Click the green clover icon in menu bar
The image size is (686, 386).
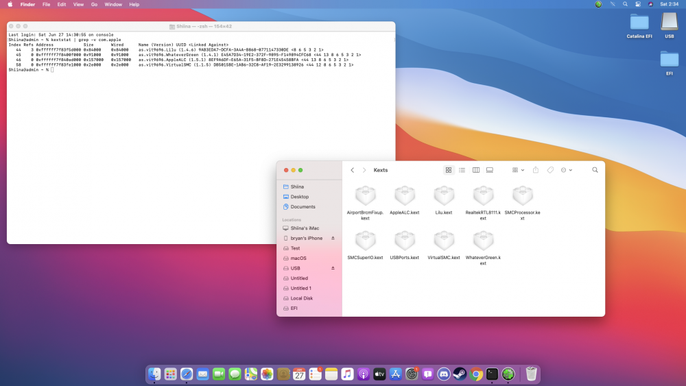point(598,4)
